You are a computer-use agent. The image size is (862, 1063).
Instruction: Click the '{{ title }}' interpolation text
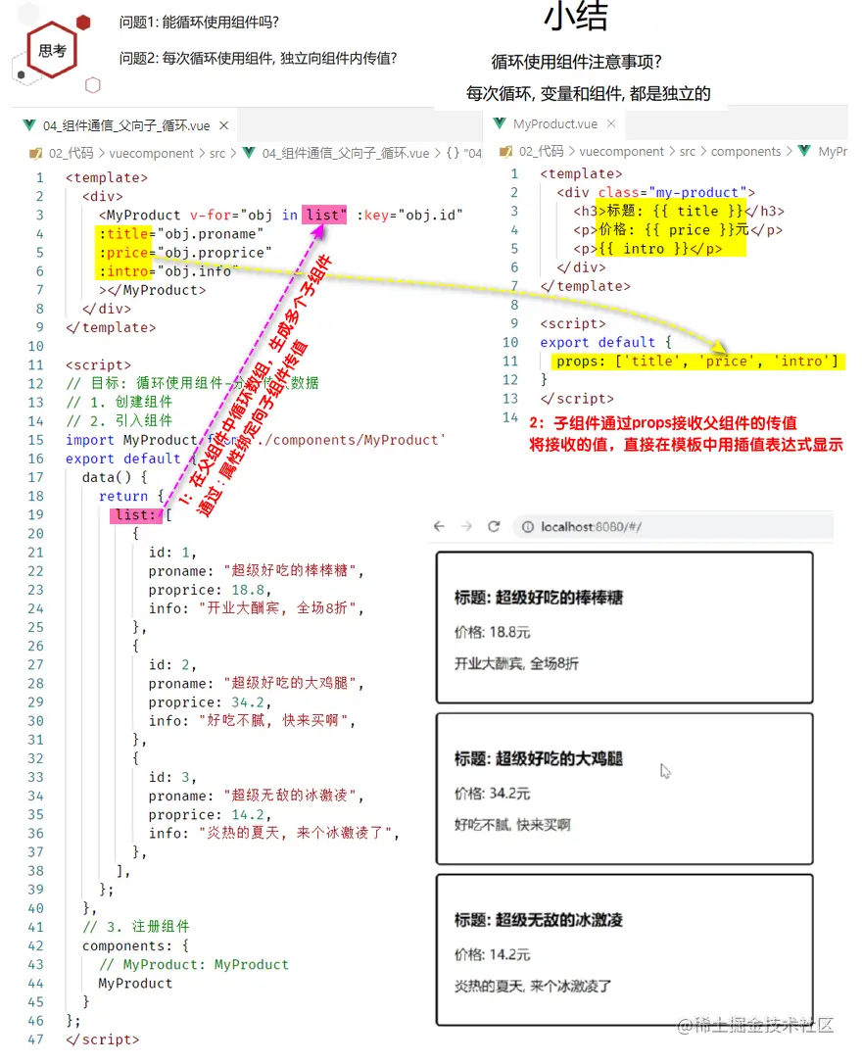point(698,211)
